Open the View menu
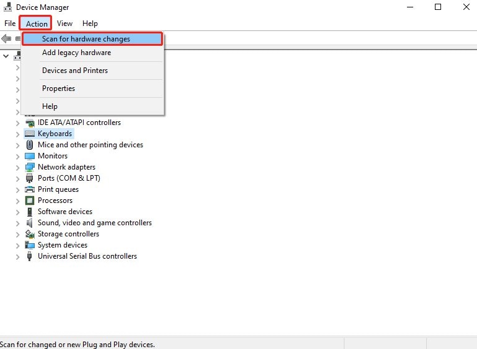The image size is (477, 349). [64, 24]
